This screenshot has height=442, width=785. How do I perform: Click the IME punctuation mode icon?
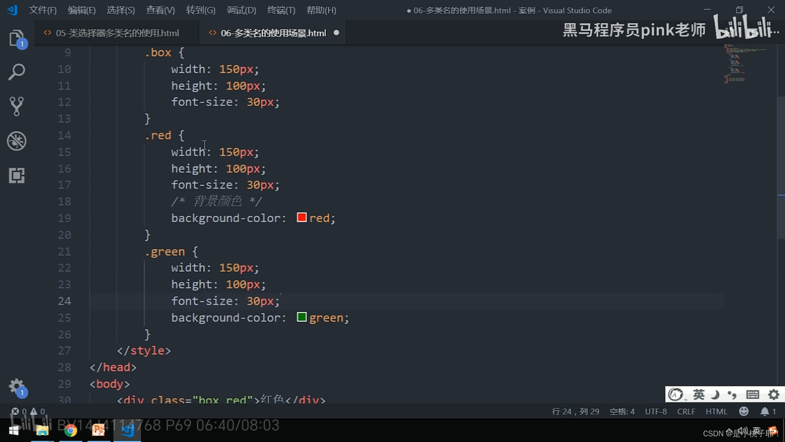click(x=732, y=395)
